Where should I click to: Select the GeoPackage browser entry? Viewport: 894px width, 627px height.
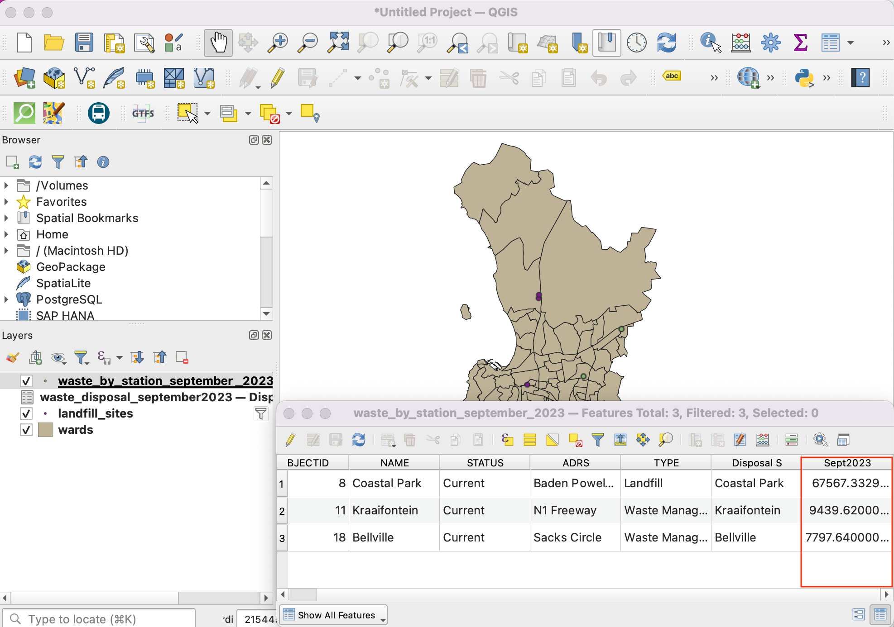[71, 267]
